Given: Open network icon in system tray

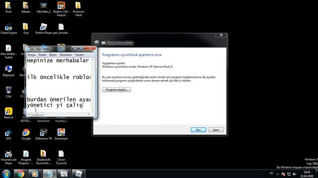Looking at the screenshot, I should click(x=289, y=174).
